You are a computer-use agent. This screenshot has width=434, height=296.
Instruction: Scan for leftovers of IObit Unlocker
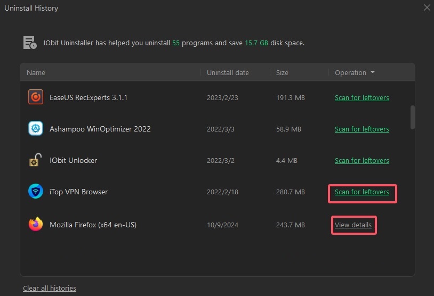coord(362,161)
